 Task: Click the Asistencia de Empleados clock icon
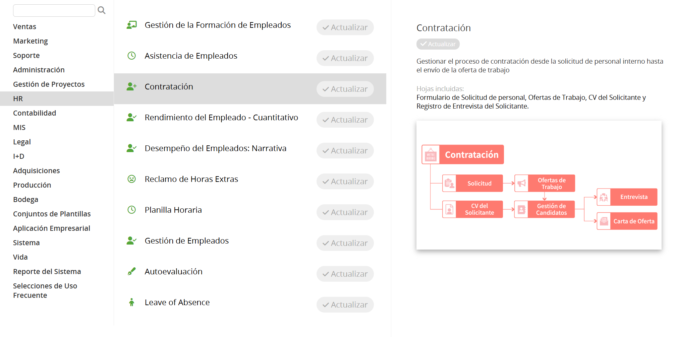[132, 56]
